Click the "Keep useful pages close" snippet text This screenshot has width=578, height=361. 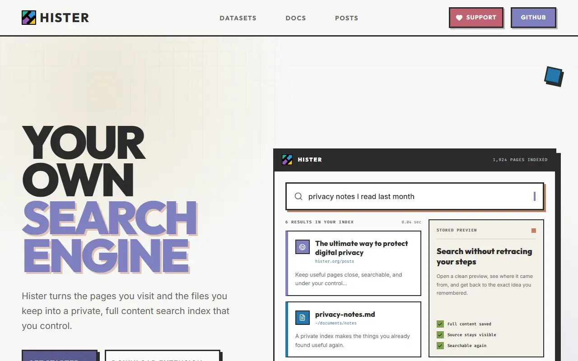click(349, 279)
